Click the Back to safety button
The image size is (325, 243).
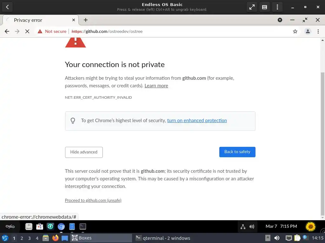pos(237,152)
